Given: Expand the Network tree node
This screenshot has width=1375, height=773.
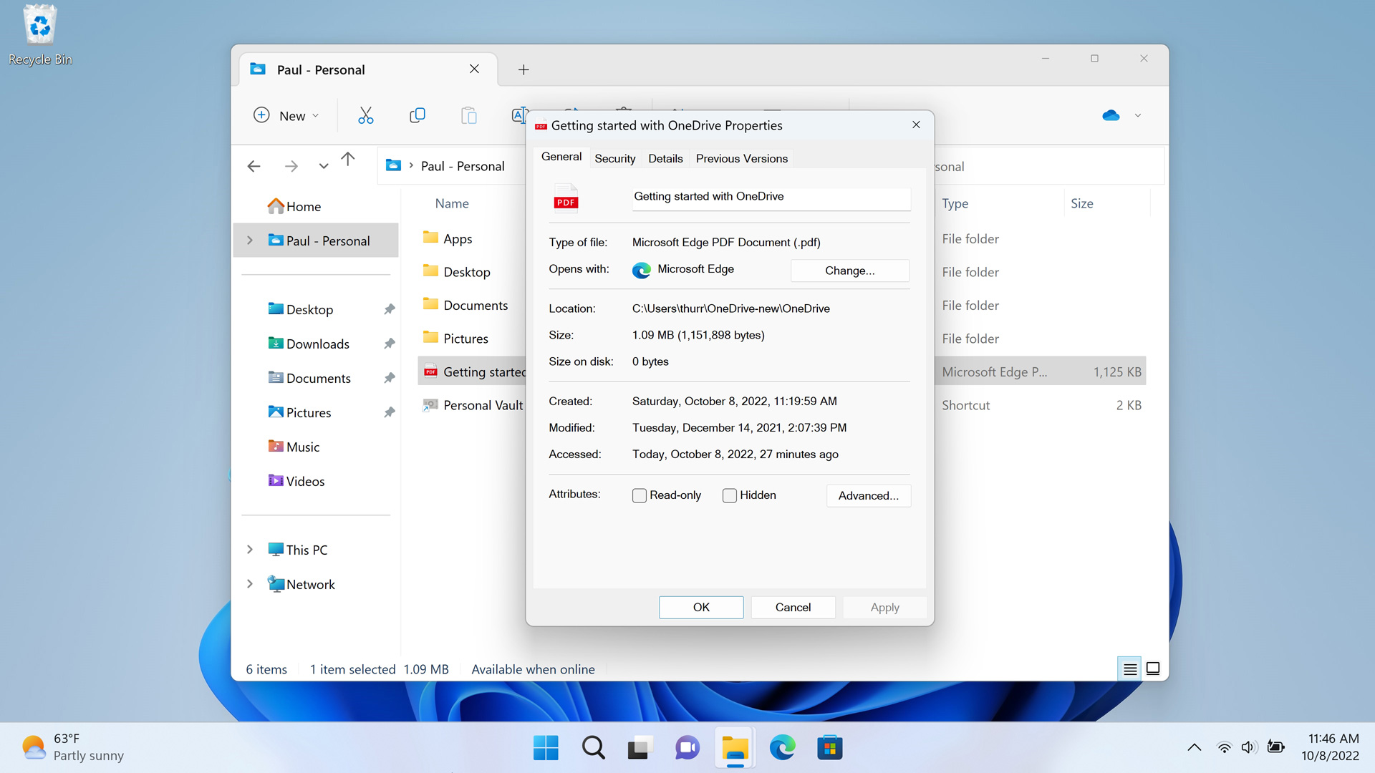Looking at the screenshot, I should [x=250, y=584].
